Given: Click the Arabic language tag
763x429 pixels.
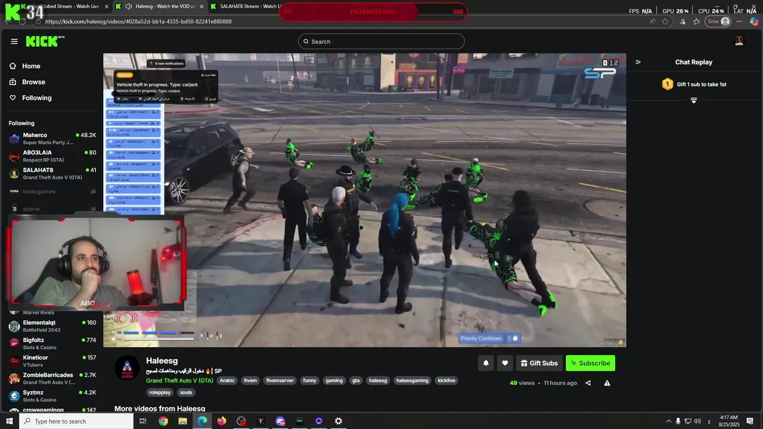Looking at the screenshot, I should (227, 380).
